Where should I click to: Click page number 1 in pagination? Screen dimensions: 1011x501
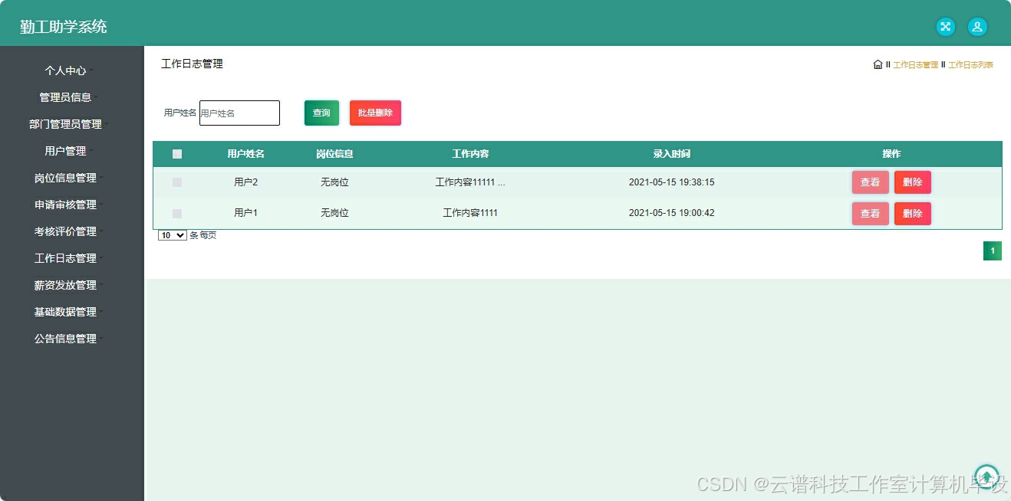click(x=993, y=250)
